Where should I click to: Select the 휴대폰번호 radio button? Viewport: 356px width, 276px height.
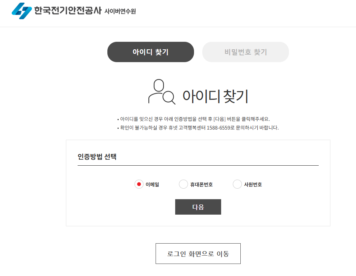[183, 184]
